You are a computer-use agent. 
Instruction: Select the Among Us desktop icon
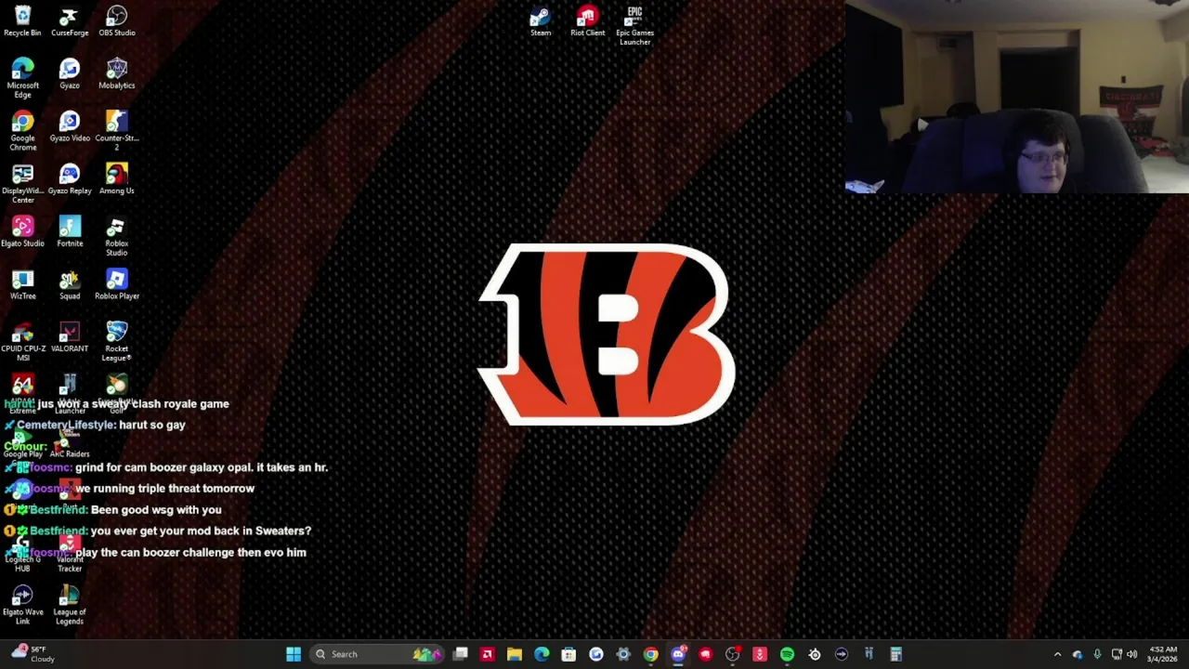tap(117, 180)
